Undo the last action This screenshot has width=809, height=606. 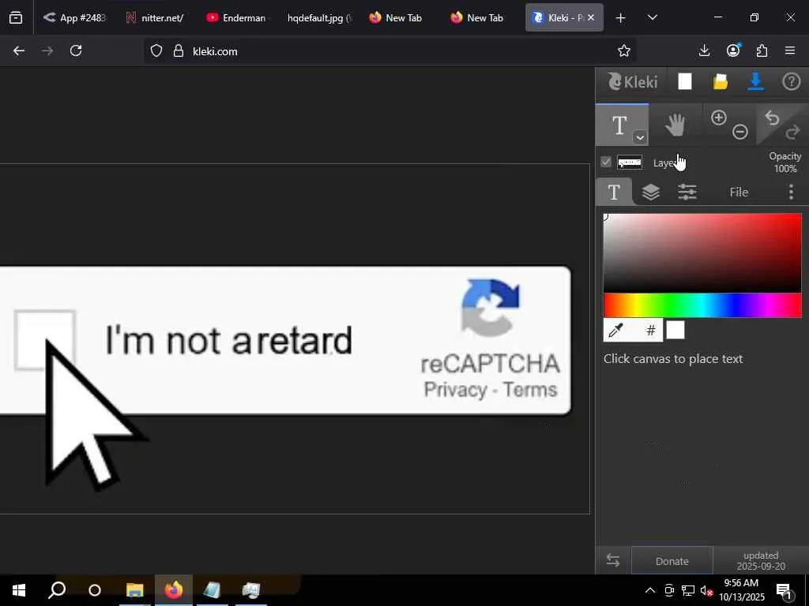772,118
